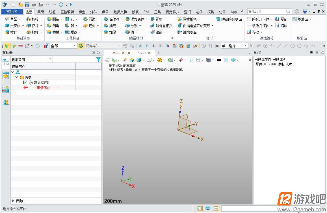Click the 添加实体 add solid button
This screenshot has height=213, width=327.
(x=135, y=19)
